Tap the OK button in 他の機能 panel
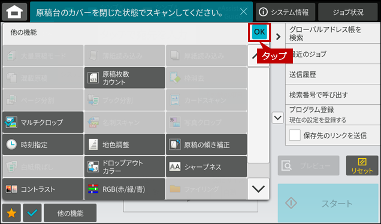Screen dimensions: 381x224 point(259,32)
